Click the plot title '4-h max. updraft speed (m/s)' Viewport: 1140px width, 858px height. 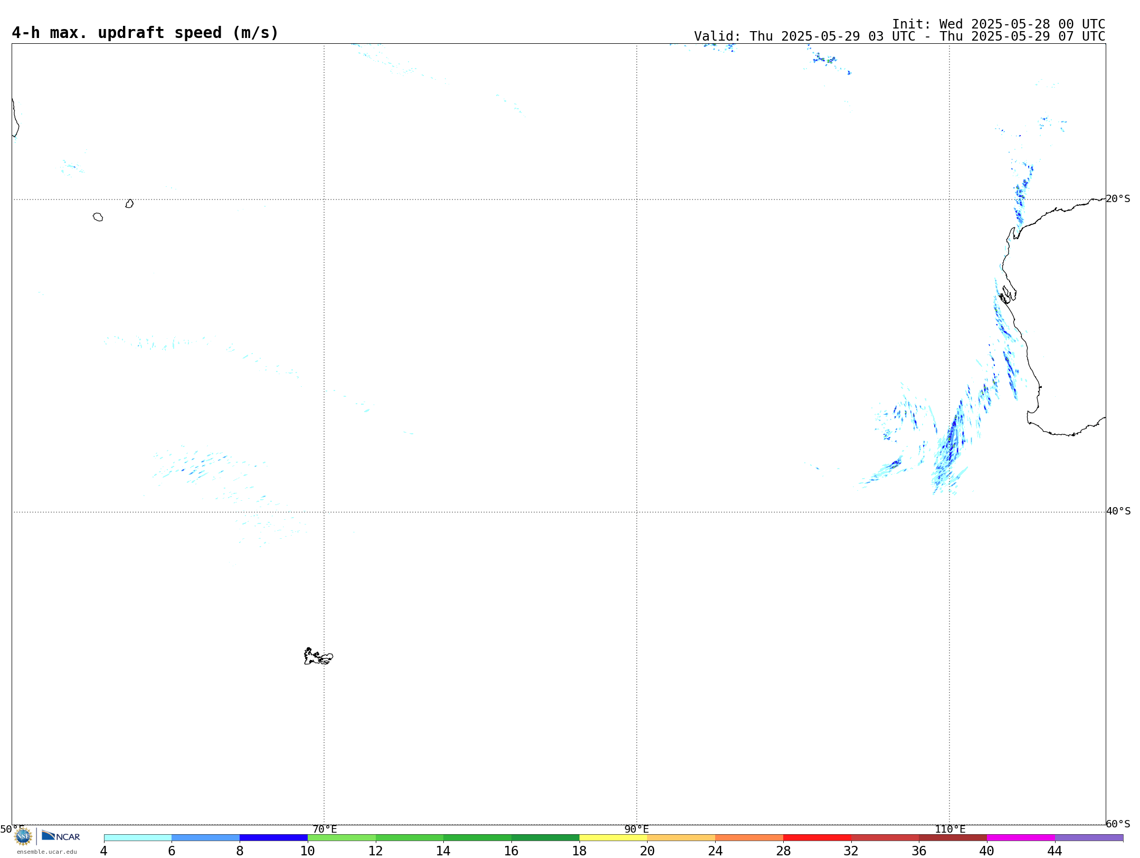click(x=145, y=33)
